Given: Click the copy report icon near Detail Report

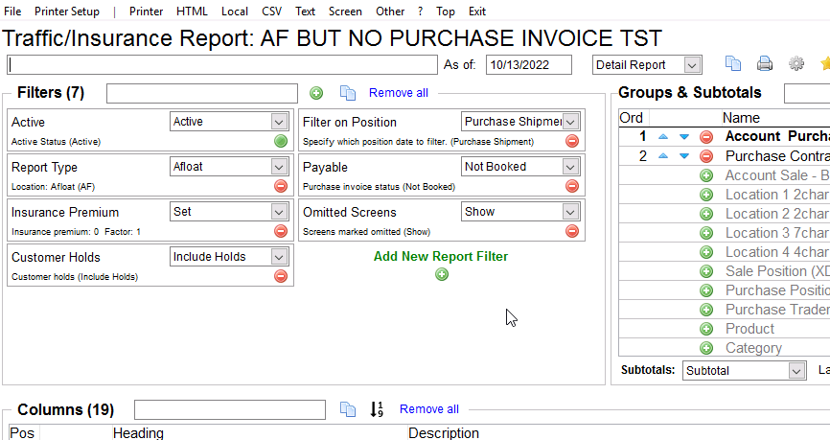Looking at the screenshot, I should tap(733, 63).
